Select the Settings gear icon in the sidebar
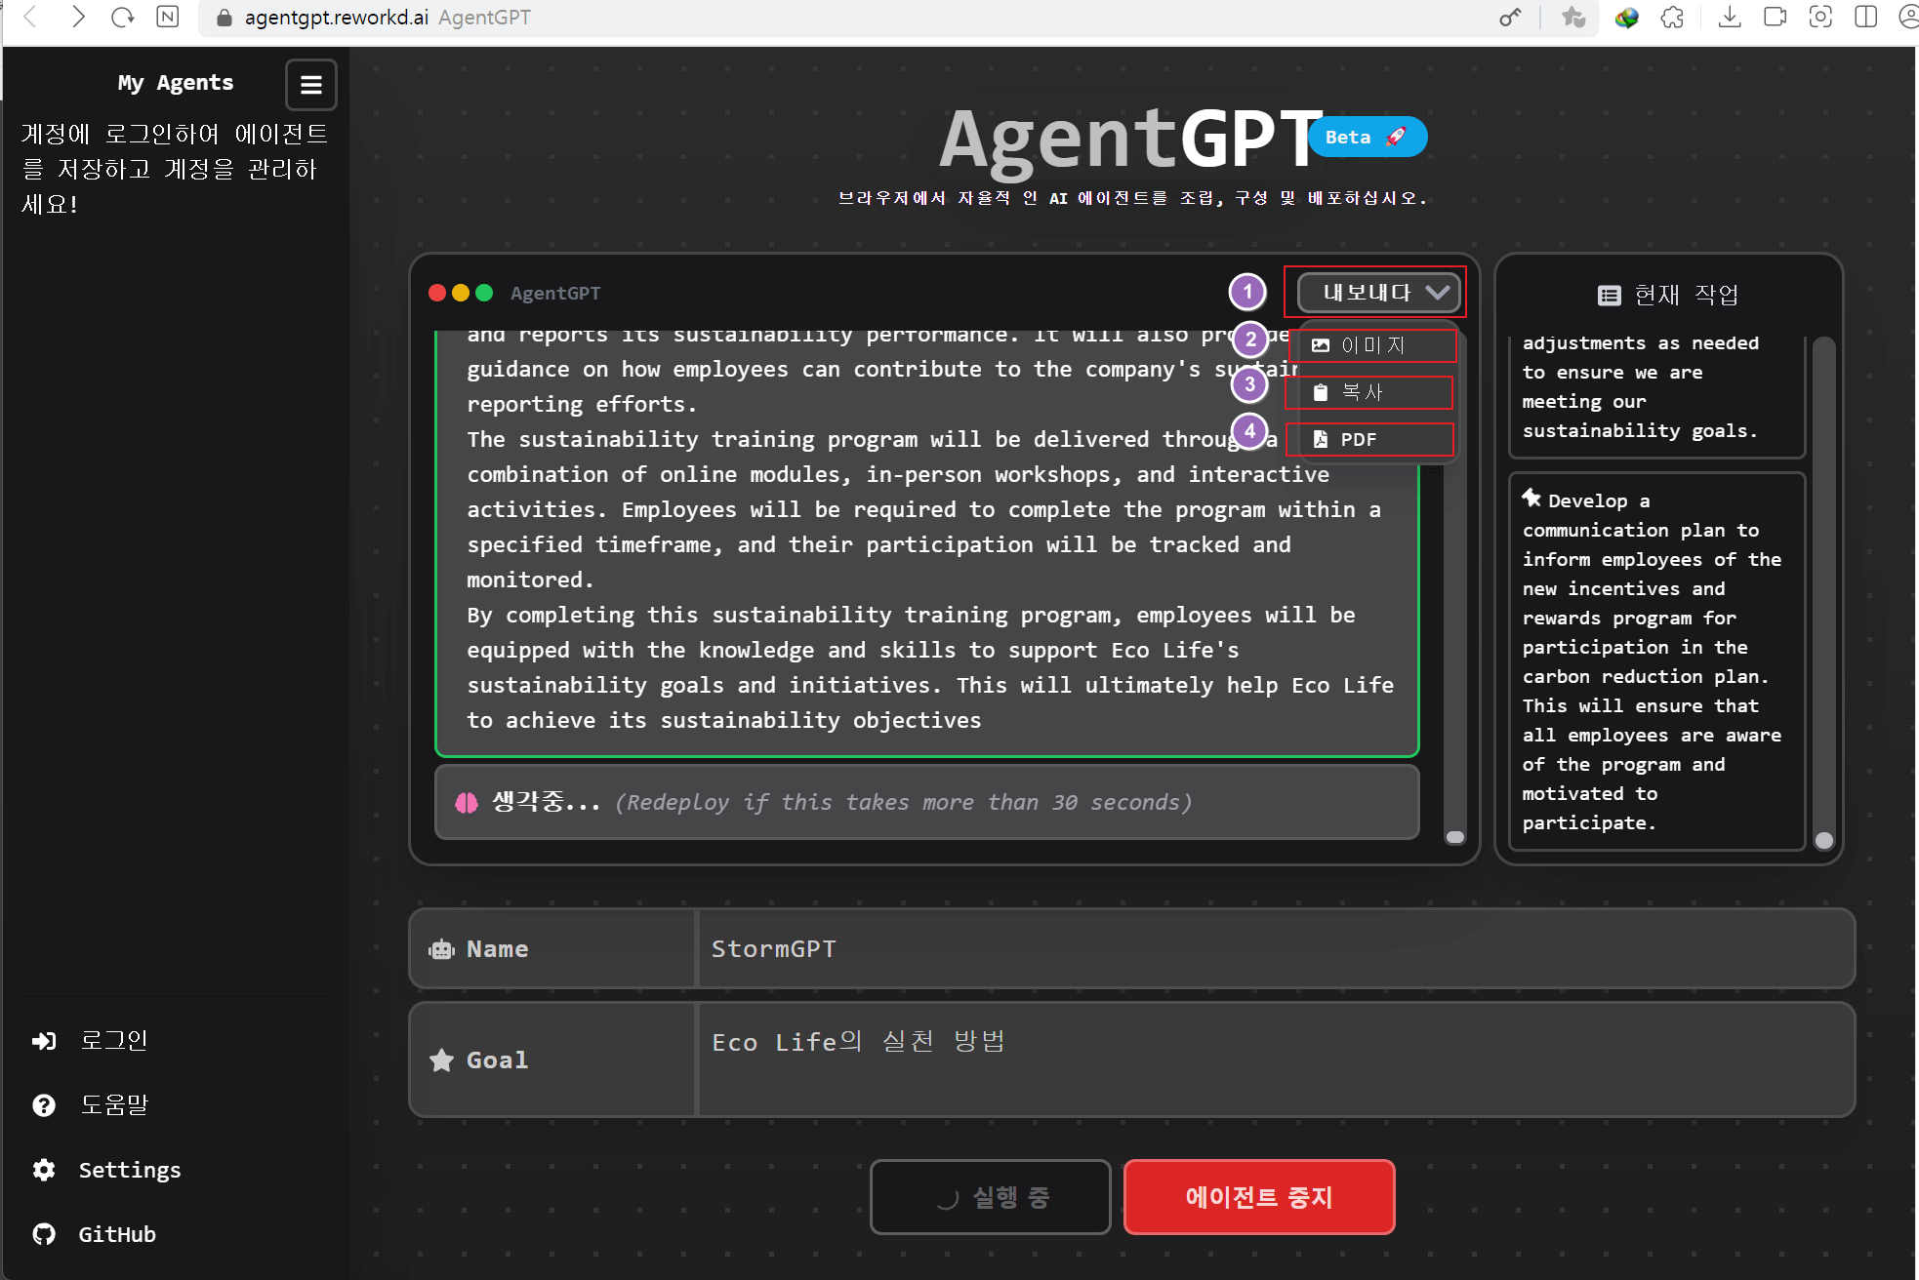 tap(44, 1169)
